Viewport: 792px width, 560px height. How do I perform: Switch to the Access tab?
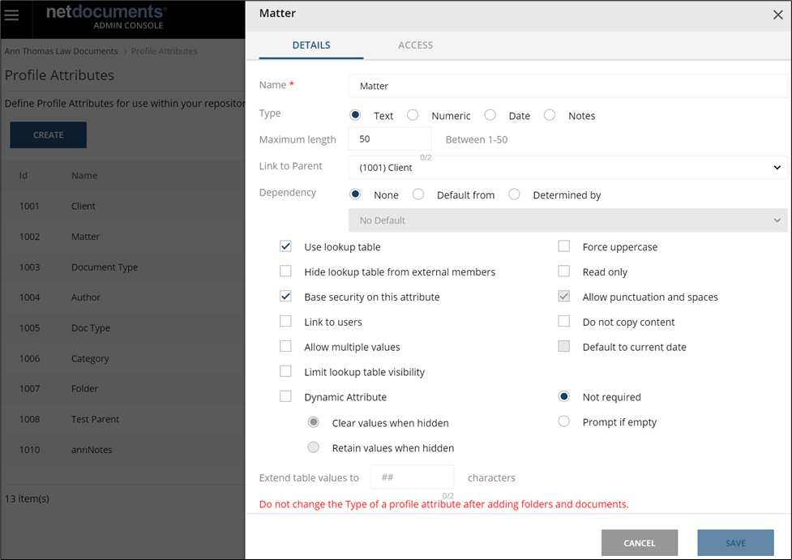pos(415,45)
